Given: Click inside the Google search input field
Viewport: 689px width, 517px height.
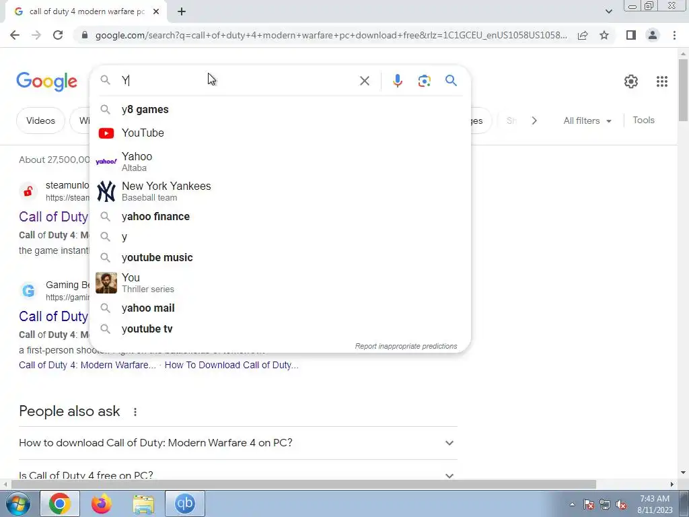Looking at the screenshot, I should [x=238, y=81].
